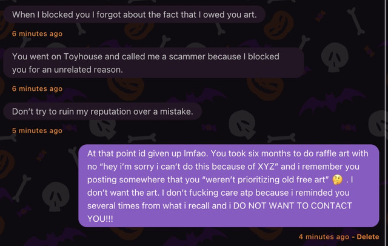Click the skull icon near bottom left
Screen dimensions: 388x246
(55, 197)
